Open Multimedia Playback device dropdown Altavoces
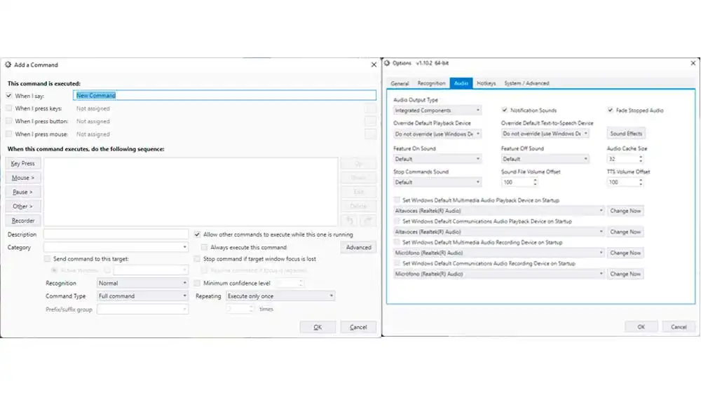 (499, 211)
